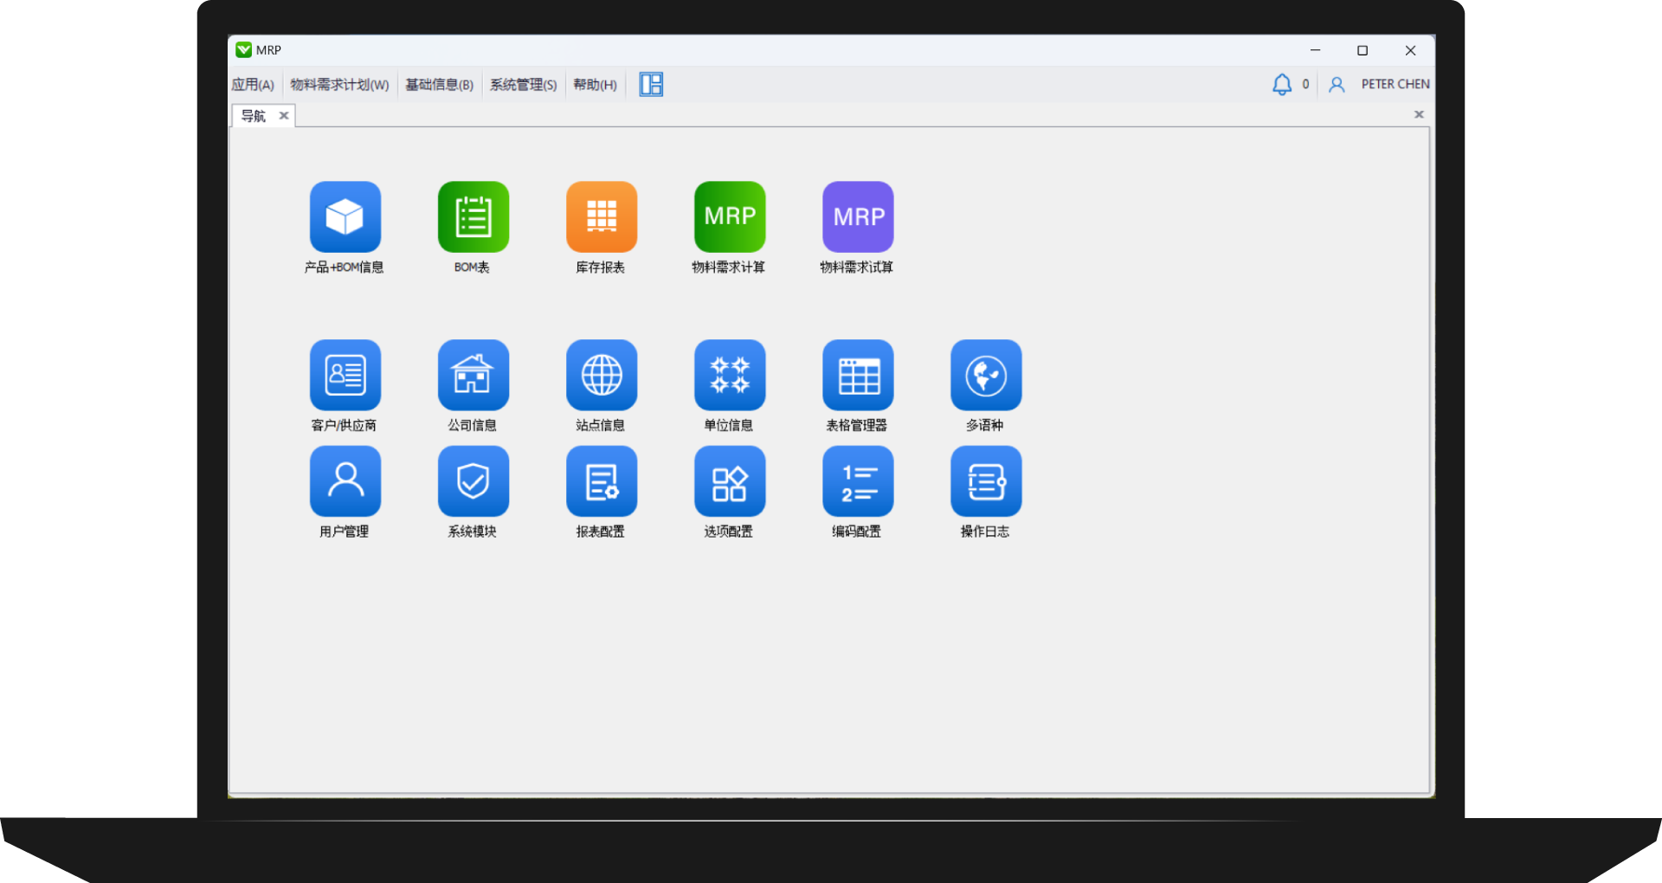
Task: Open the 产品+BOM信息 icon
Action: (345, 217)
